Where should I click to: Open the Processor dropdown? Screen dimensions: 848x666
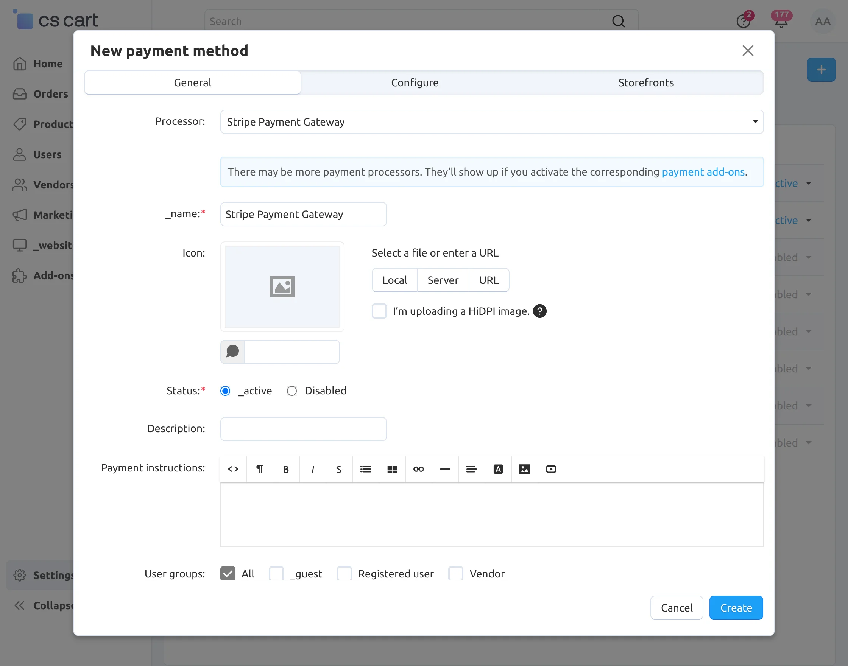(x=492, y=122)
